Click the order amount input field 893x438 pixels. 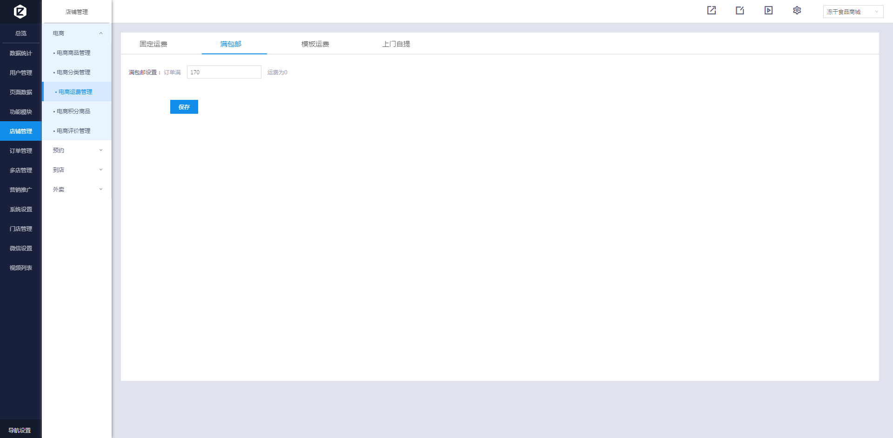click(x=224, y=72)
